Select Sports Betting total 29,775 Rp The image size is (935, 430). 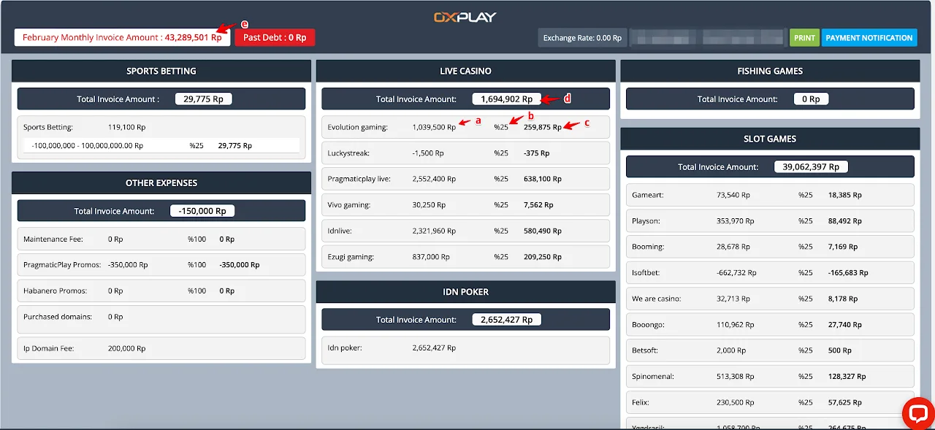[204, 99]
